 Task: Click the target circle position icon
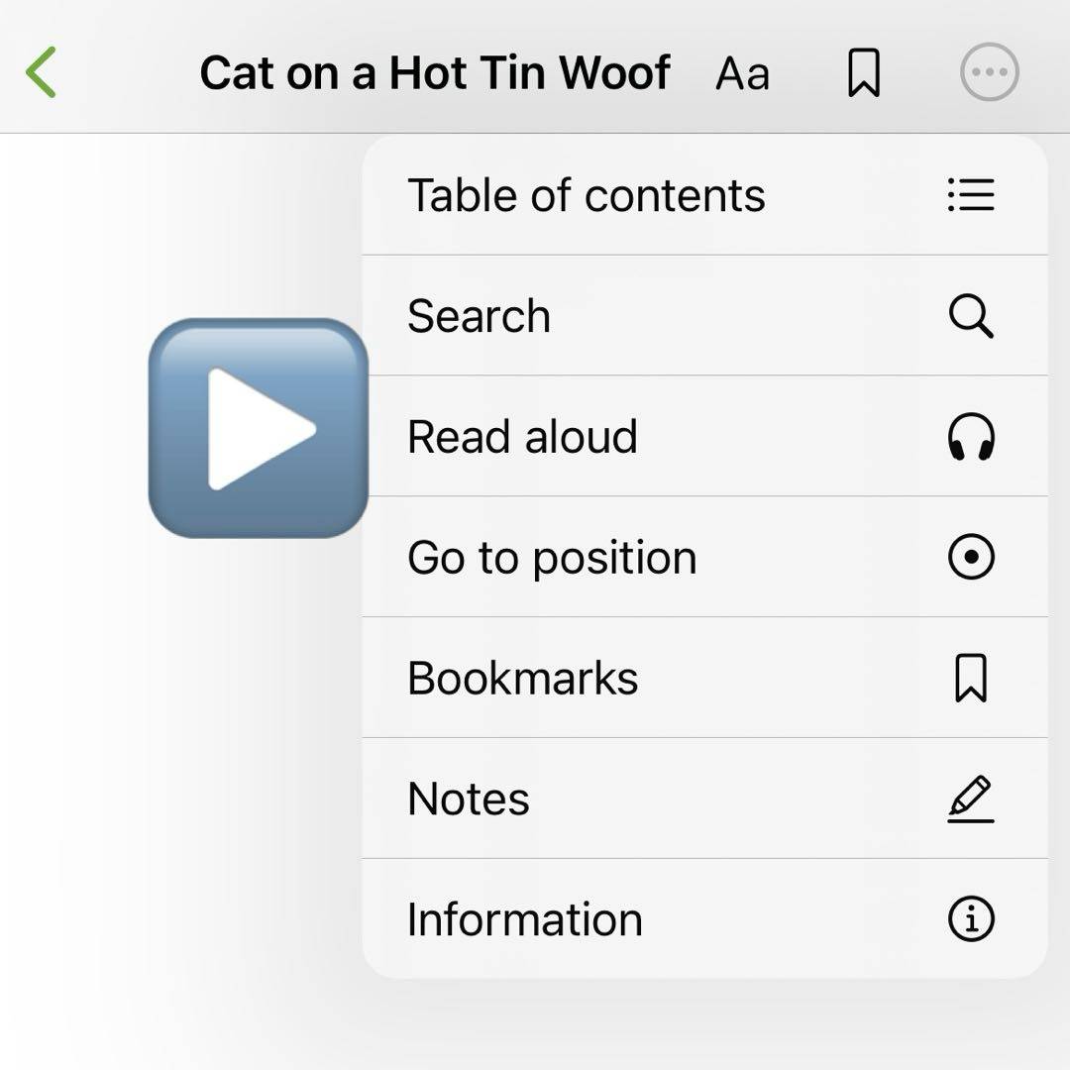point(970,558)
